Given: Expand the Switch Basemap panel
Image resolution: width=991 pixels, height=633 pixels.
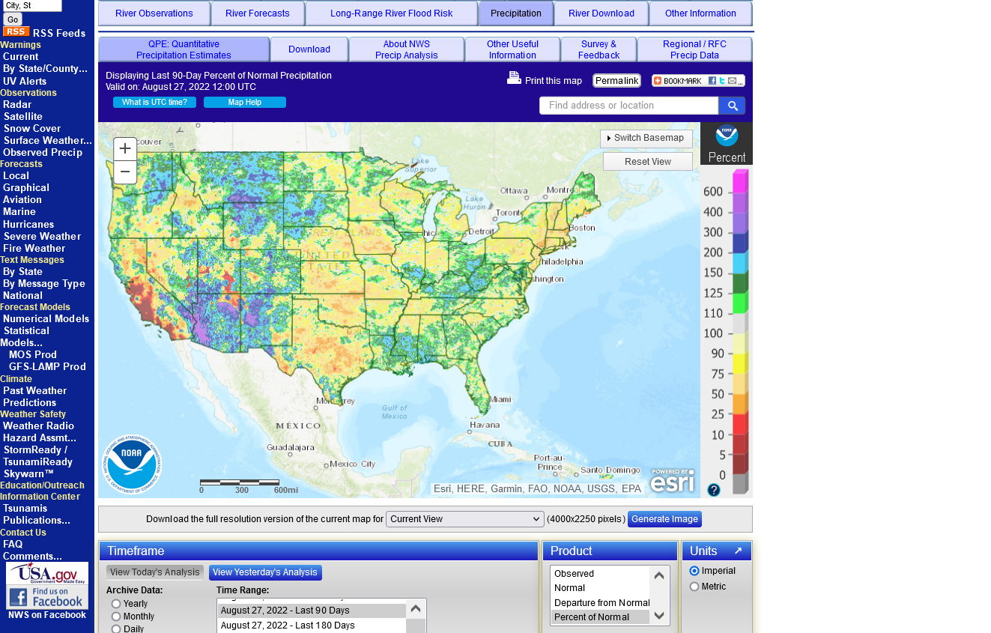Looking at the screenshot, I should click(x=646, y=139).
